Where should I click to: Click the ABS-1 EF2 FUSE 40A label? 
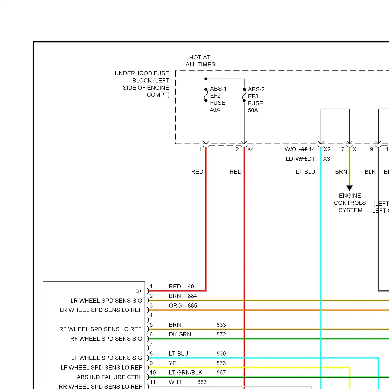click(218, 99)
